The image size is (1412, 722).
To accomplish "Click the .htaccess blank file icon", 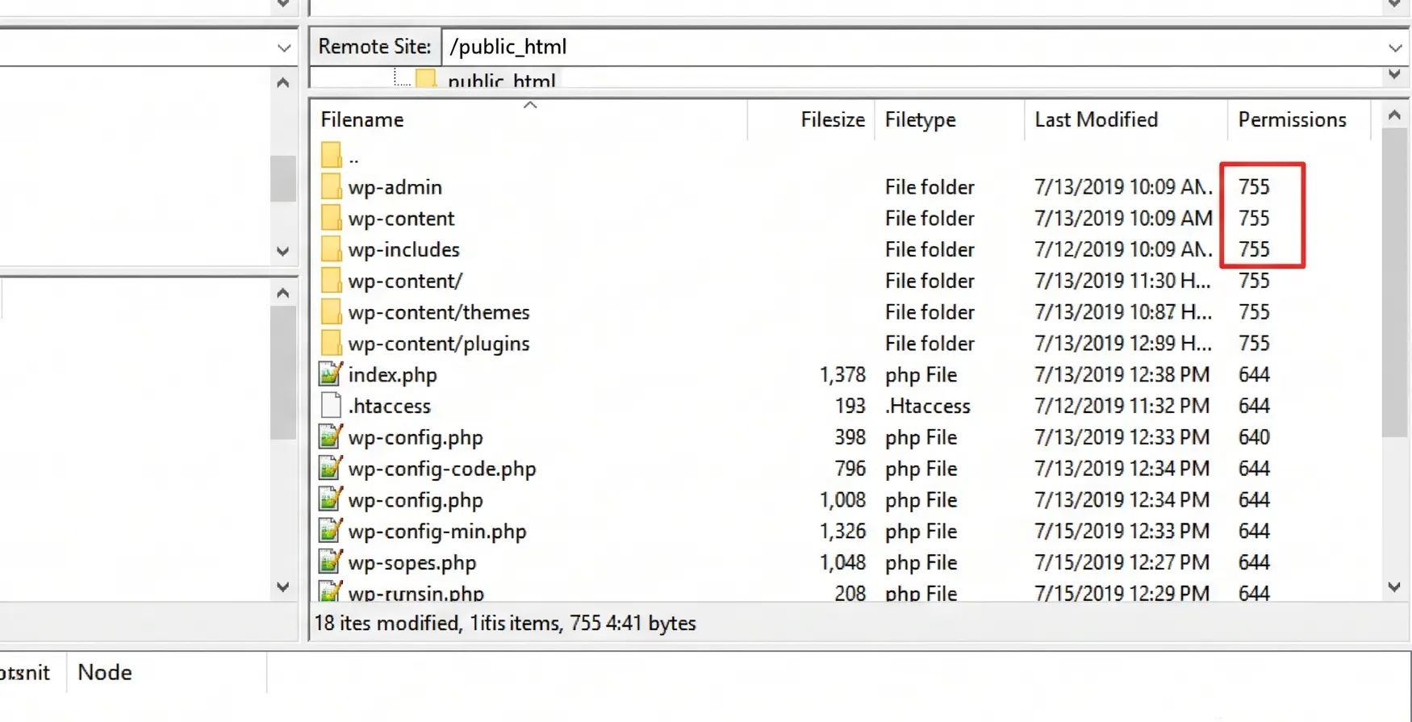I will coord(331,406).
